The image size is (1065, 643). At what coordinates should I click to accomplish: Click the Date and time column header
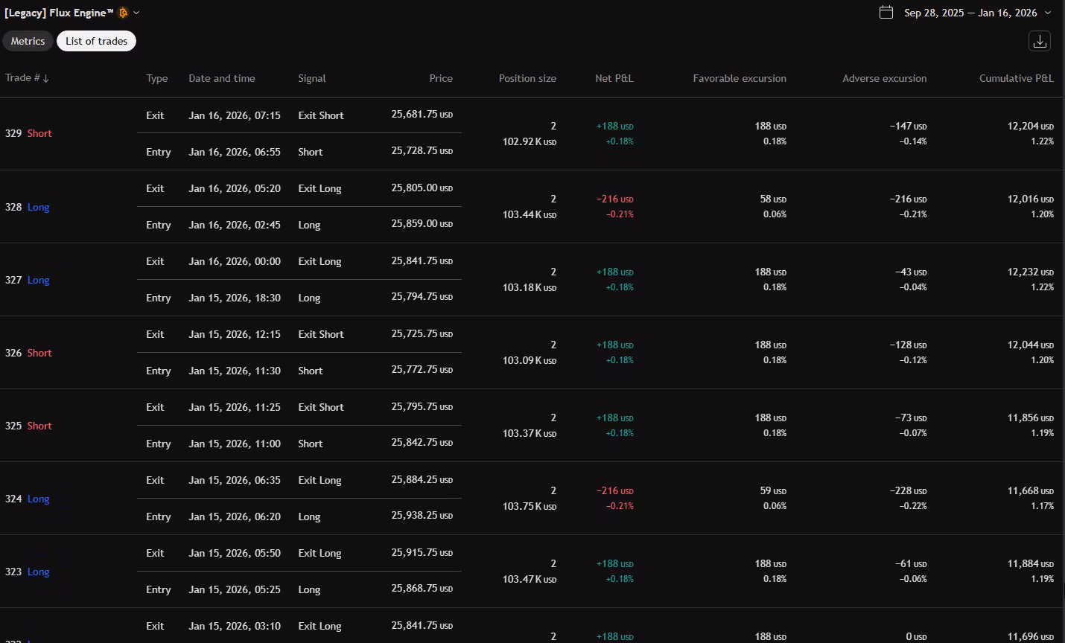pos(221,78)
